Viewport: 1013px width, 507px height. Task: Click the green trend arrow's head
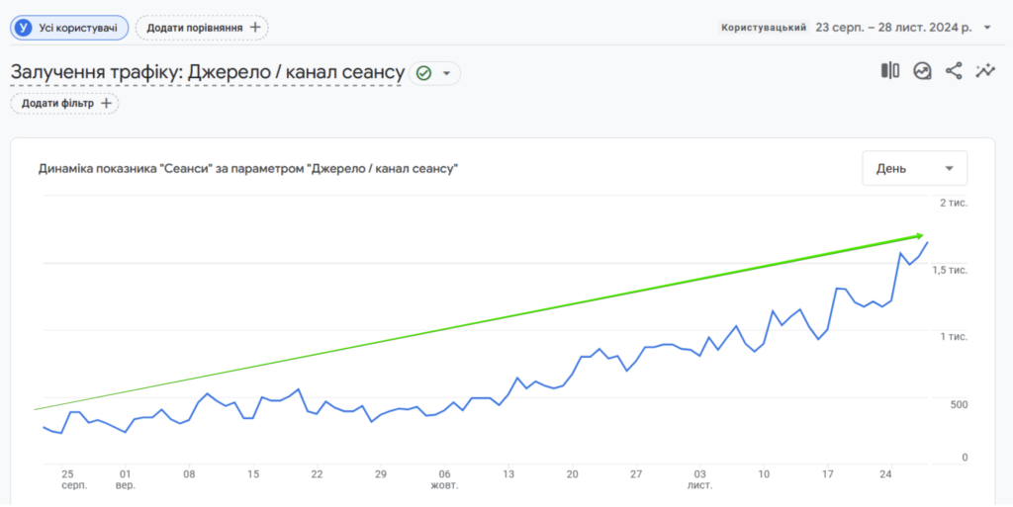(x=918, y=236)
